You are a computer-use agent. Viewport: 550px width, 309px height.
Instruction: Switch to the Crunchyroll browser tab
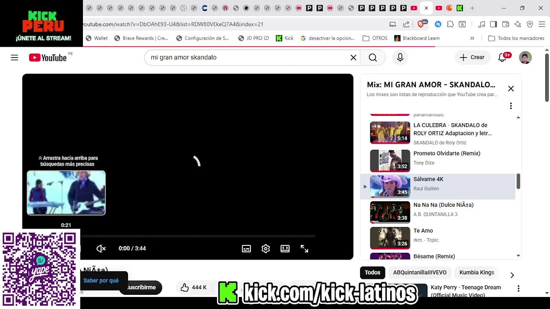coord(449,8)
